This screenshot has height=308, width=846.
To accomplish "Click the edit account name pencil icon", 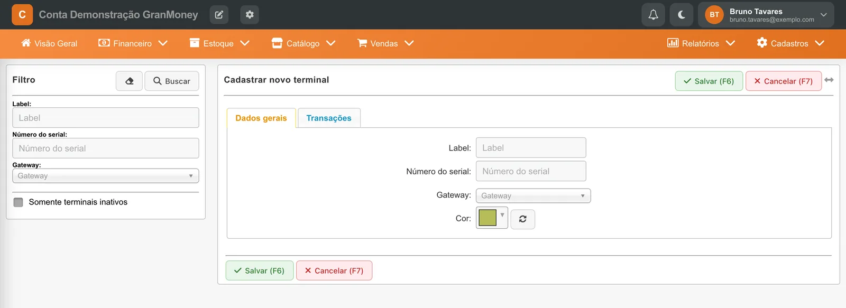I will click(x=219, y=15).
